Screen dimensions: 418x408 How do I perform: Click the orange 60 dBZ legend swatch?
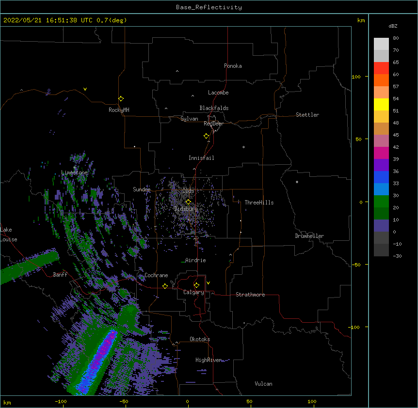[x=381, y=80]
